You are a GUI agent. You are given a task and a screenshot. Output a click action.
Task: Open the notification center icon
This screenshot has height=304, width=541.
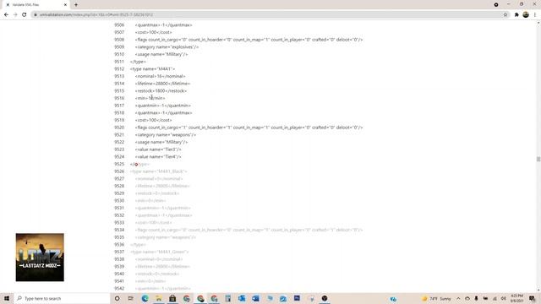pos(532,298)
